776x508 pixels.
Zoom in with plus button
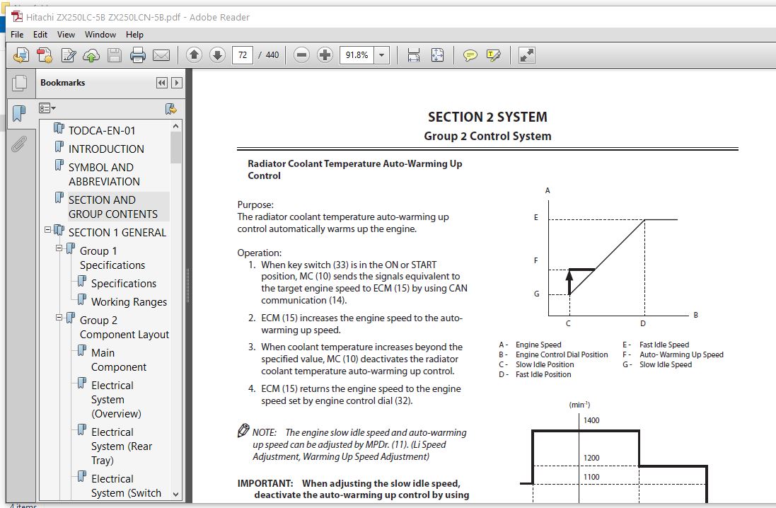pyautogui.click(x=325, y=55)
